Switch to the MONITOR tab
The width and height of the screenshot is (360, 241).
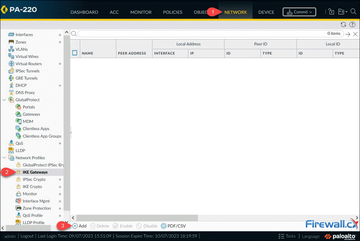coord(141,12)
